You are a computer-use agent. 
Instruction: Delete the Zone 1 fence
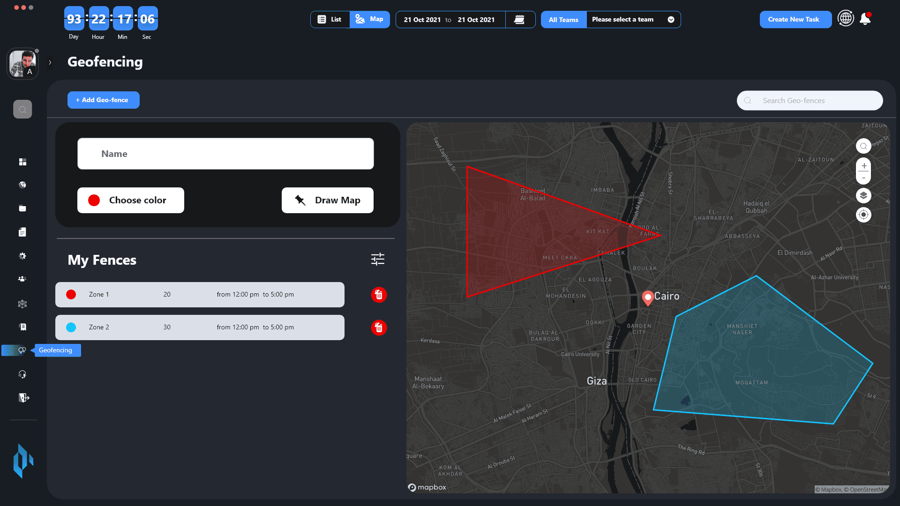coord(379,295)
